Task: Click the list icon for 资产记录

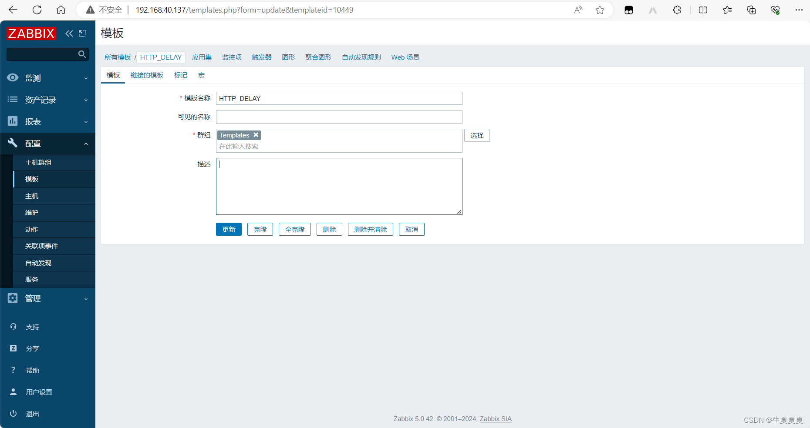Action: (13, 99)
